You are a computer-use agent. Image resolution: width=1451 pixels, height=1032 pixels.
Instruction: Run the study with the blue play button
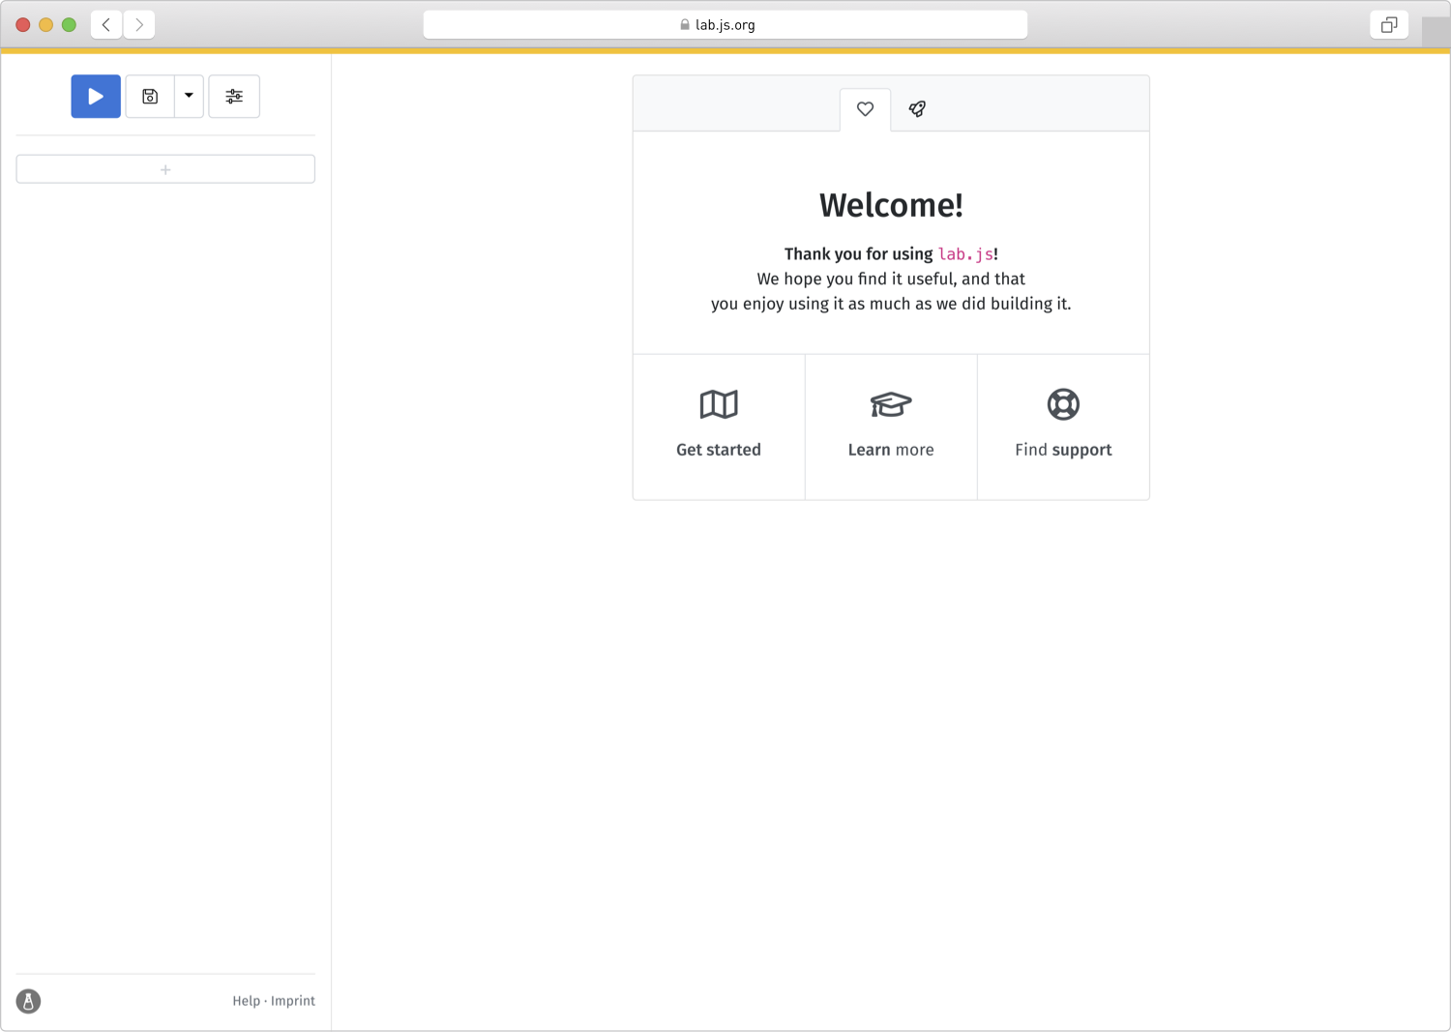[x=96, y=96]
